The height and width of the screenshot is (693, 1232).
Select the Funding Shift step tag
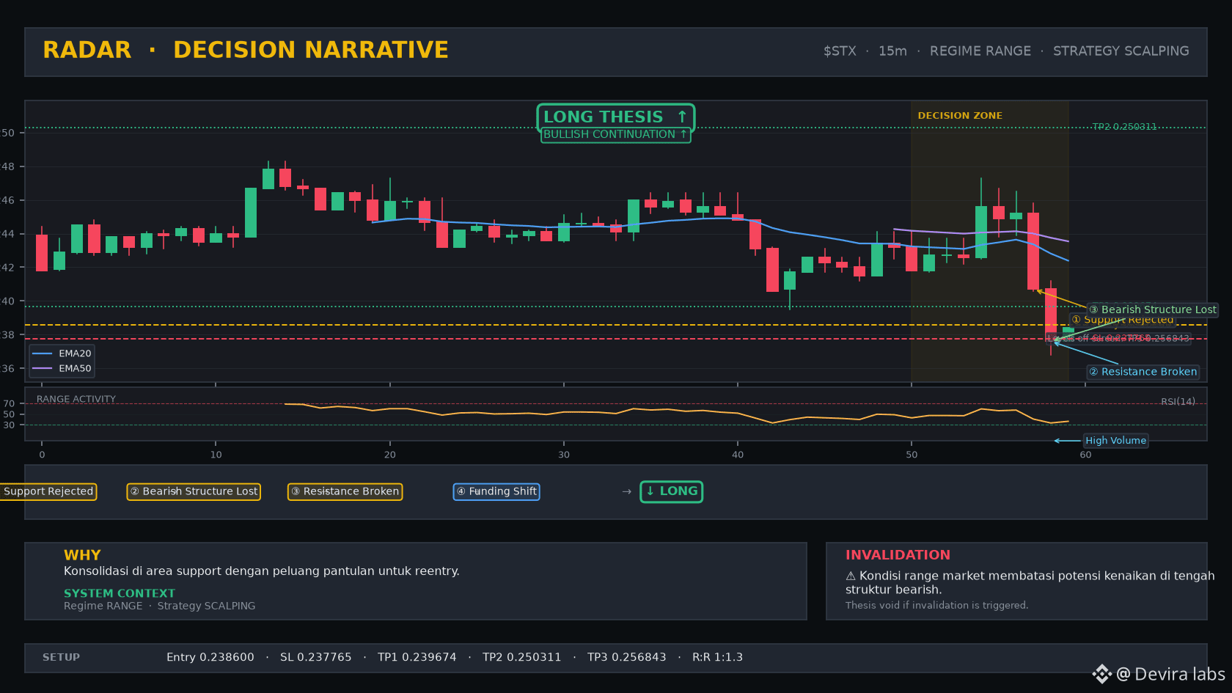coord(496,491)
